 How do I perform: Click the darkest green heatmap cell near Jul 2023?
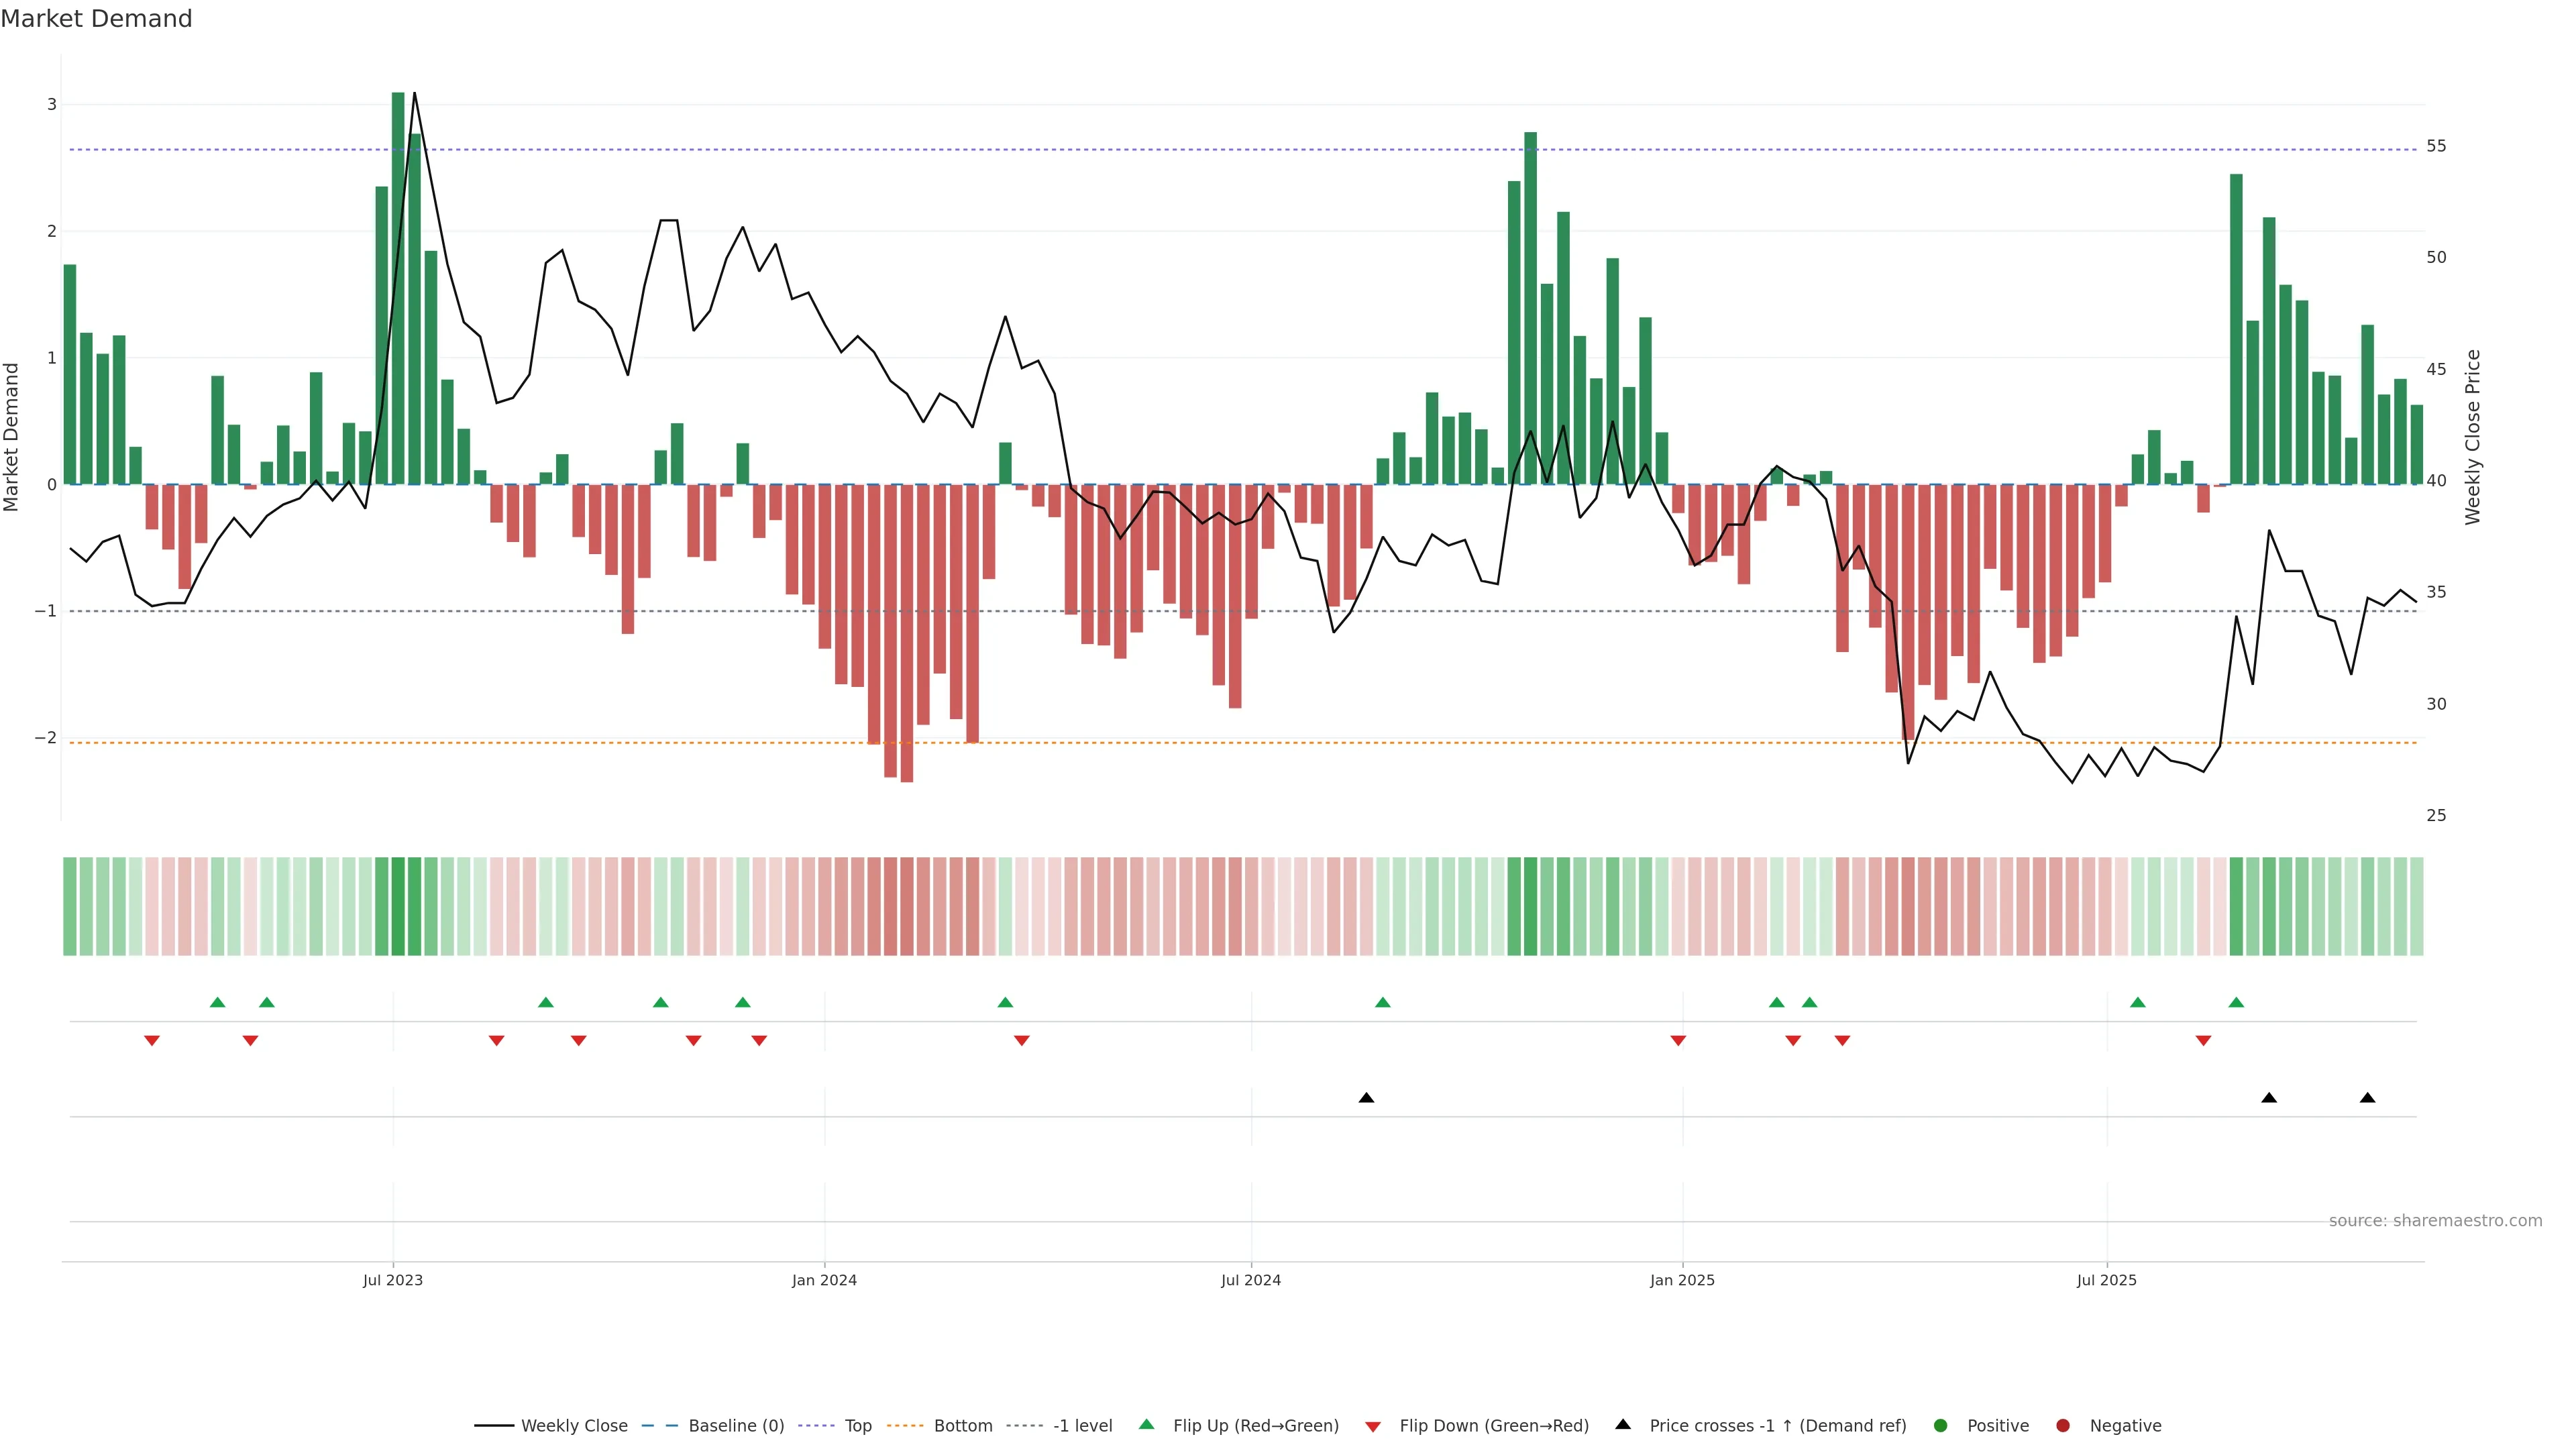pos(398,906)
